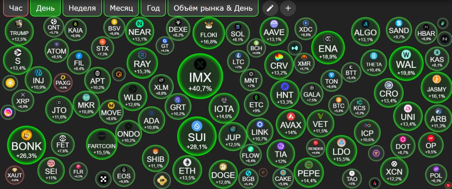The height and width of the screenshot is (189, 452).
Task: Open the IMX +40,7% bubble
Action: [200, 77]
